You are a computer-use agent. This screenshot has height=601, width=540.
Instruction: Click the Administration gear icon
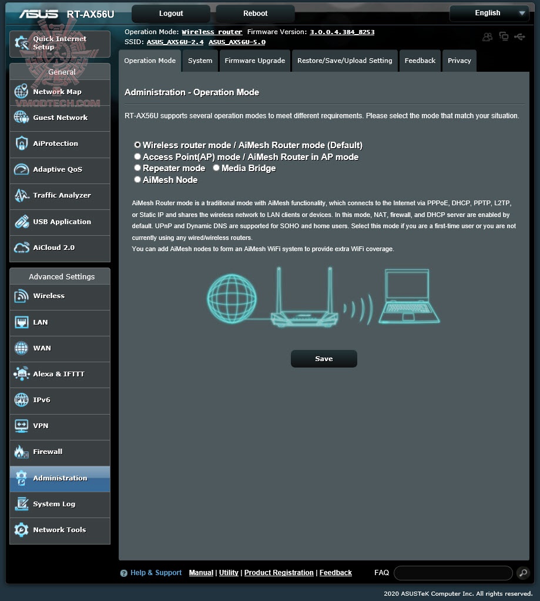[x=21, y=478]
